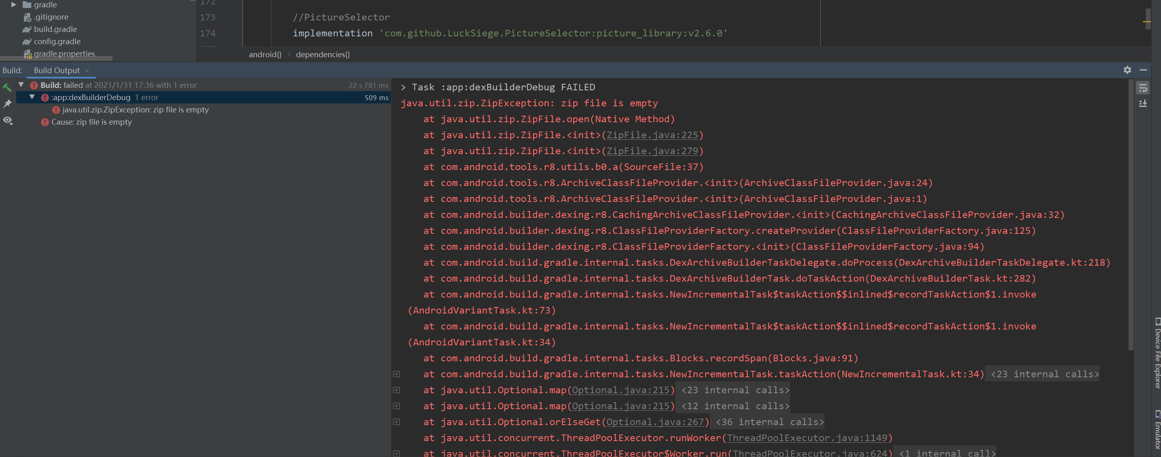Collapse the :app:dexBuilderDebug node
Image resolution: width=1161 pixels, height=457 pixels.
(32, 97)
